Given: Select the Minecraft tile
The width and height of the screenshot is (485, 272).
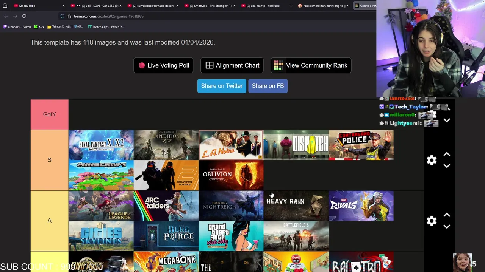Looking at the screenshot, I should coord(101,175).
